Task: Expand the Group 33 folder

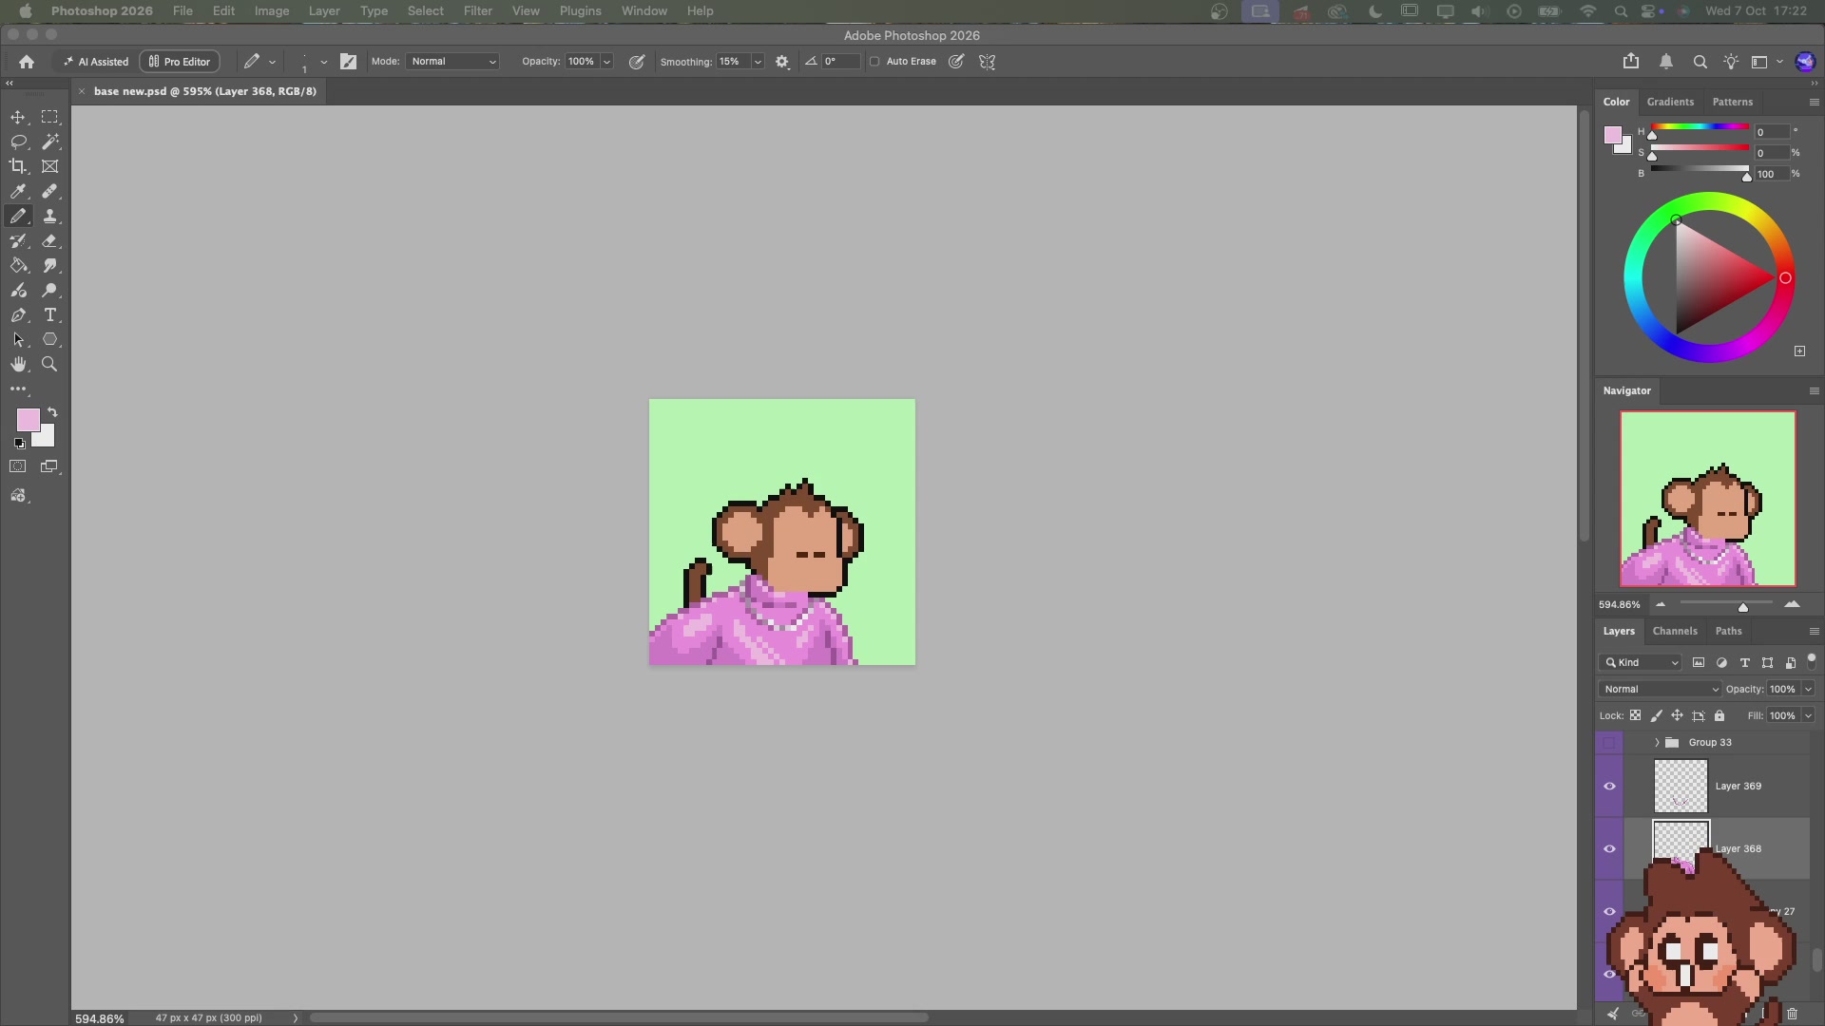Action: [1657, 742]
